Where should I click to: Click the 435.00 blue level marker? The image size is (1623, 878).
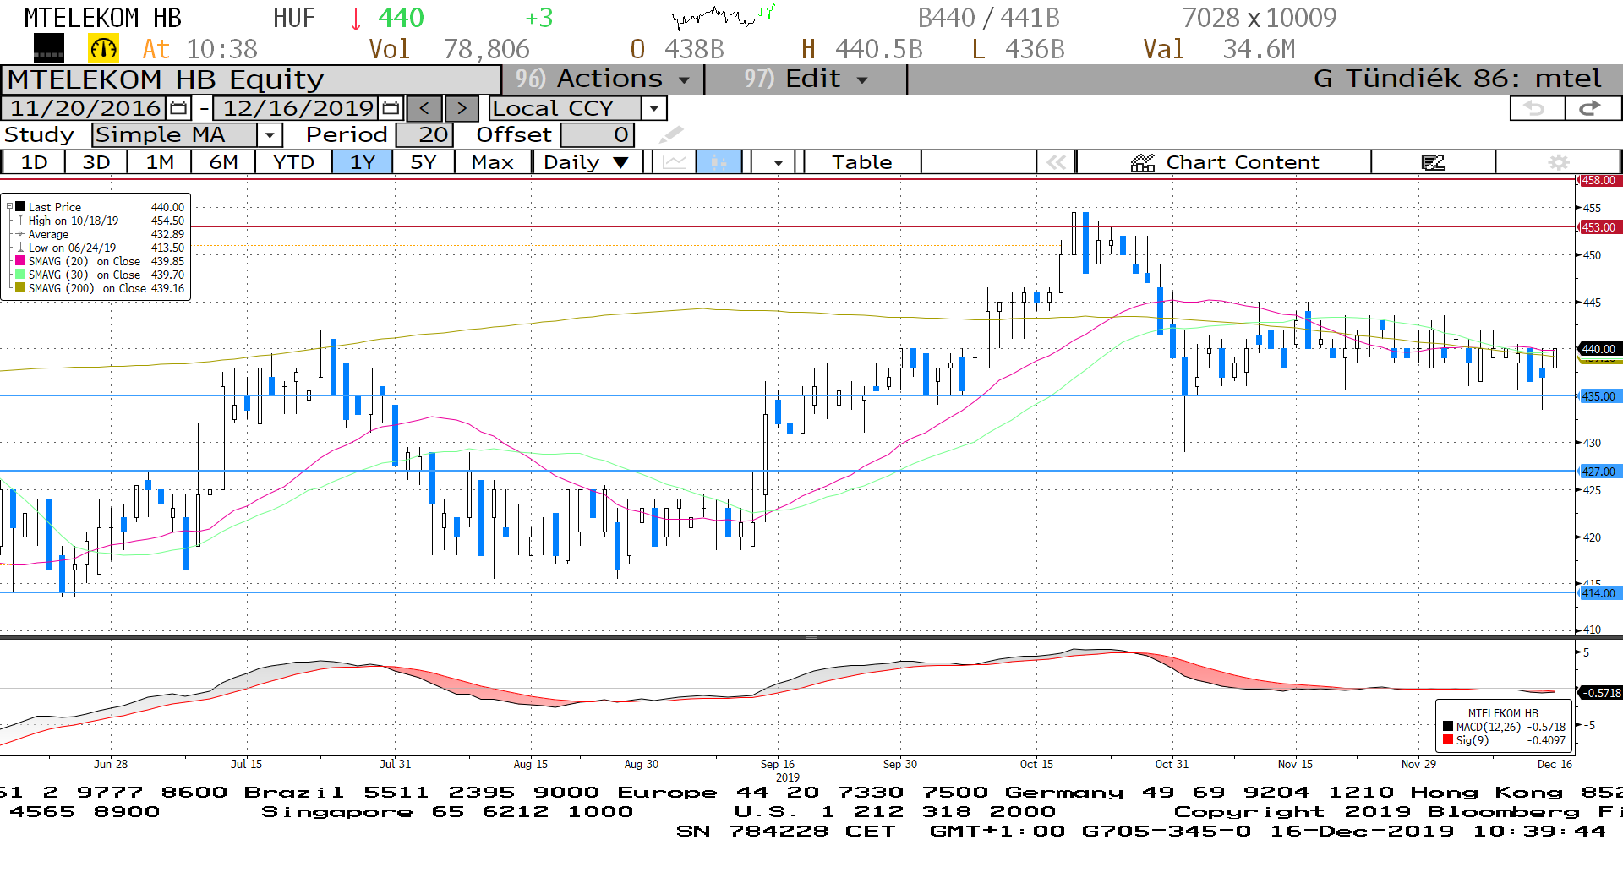tap(1598, 395)
